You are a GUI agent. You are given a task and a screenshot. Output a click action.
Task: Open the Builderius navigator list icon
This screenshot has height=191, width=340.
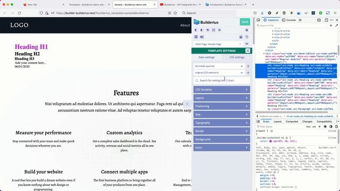[x=196, y=37]
